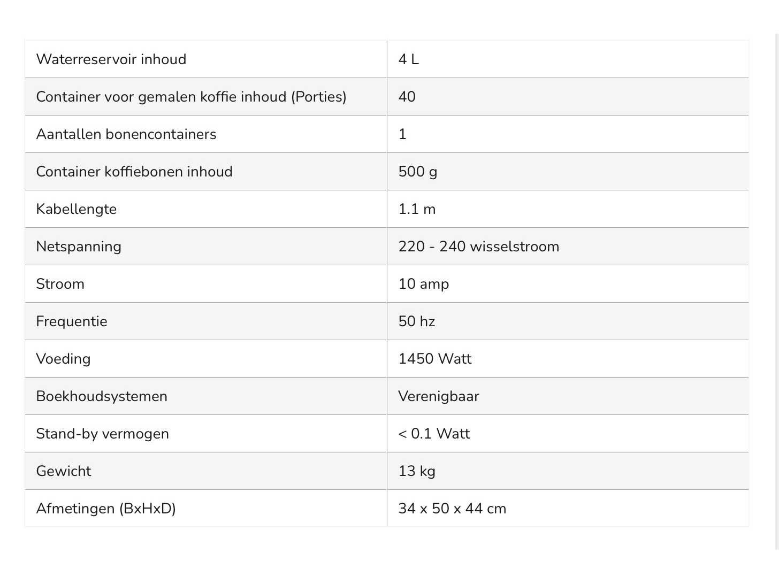Click the Netspanning label
Image resolution: width=779 pixels, height=584 pixels.
click(x=79, y=247)
